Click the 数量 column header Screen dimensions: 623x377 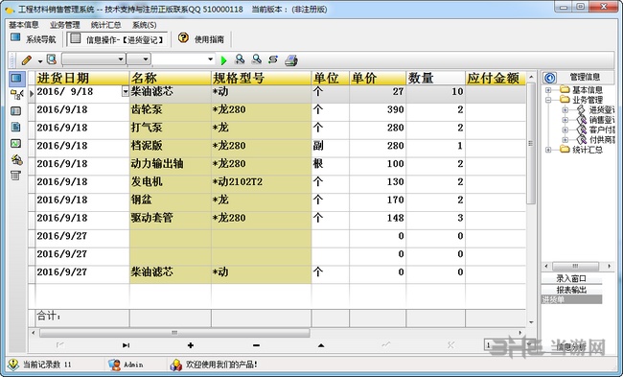point(435,78)
